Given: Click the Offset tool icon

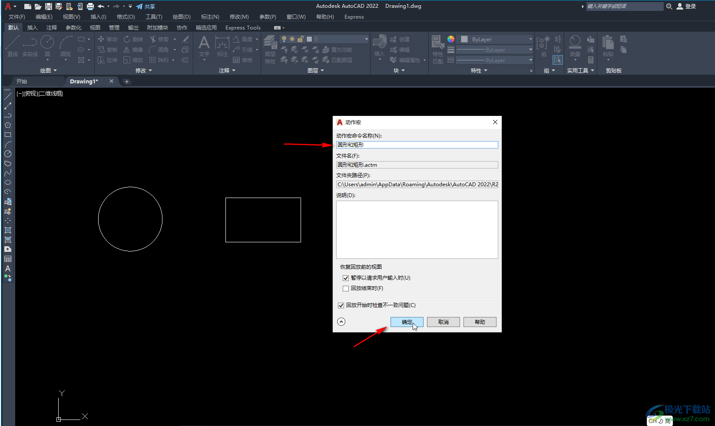Looking at the screenshot, I should 185,60.
